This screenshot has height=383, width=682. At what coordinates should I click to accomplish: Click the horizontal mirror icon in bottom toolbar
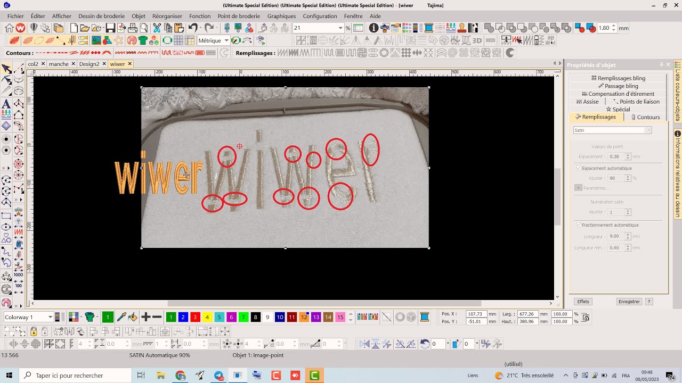[364, 344]
